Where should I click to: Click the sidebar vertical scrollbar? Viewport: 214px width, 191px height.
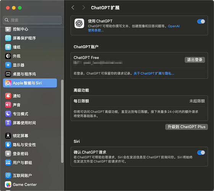coord(62,121)
